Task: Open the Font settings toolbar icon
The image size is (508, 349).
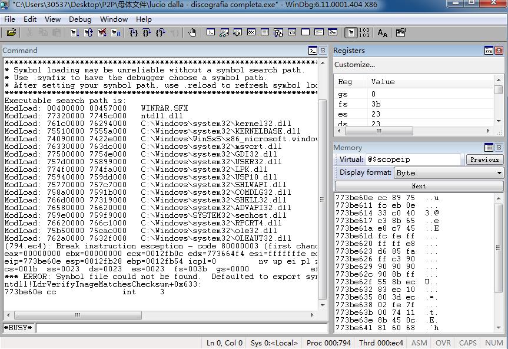Action: (383, 33)
